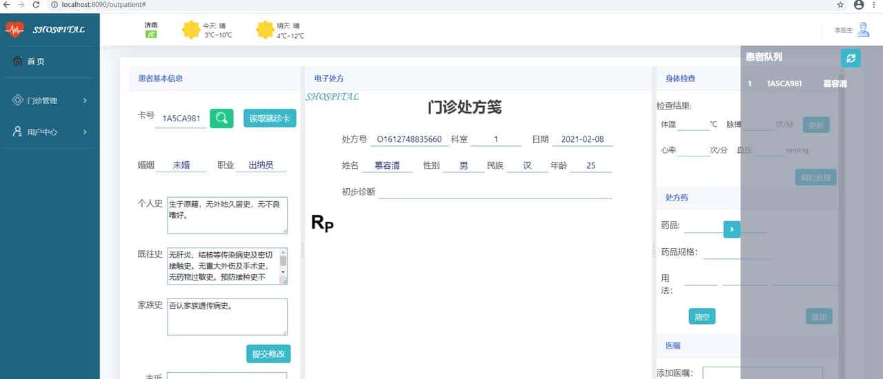Click the 既往史 text area
883x379 pixels.
coord(227,266)
